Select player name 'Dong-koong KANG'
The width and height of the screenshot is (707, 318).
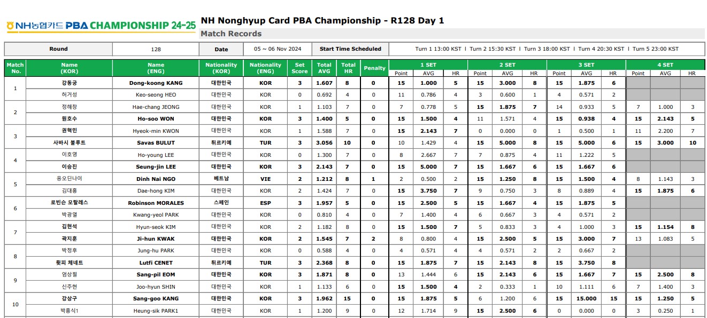pyautogui.click(x=156, y=83)
